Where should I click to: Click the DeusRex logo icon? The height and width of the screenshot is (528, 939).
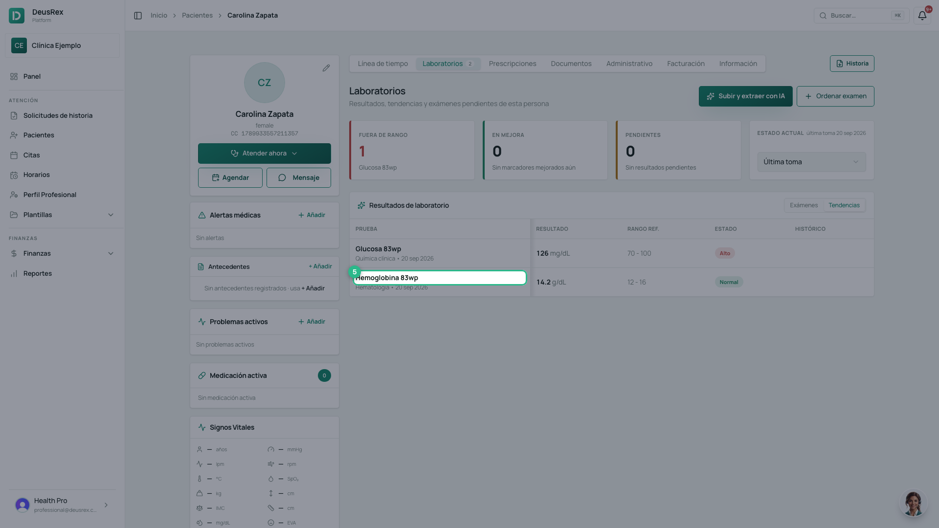[x=17, y=16]
